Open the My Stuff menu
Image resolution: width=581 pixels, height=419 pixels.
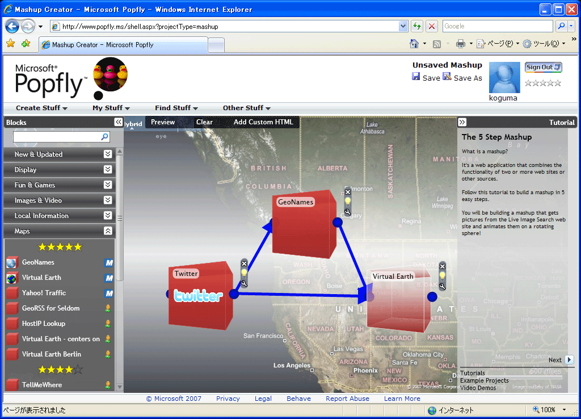click(x=111, y=108)
